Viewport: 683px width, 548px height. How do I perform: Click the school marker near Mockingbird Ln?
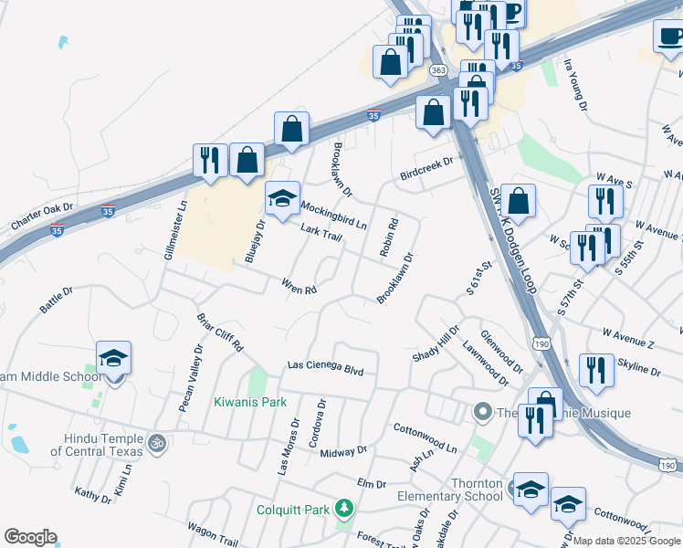click(283, 199)
